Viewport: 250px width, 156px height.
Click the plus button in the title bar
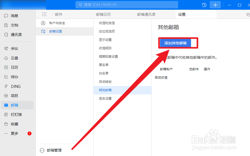(215, 5)
